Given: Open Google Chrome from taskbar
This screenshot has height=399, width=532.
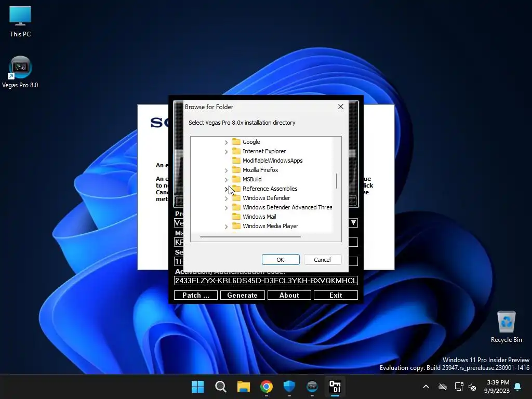Looking at the screenshot, I should click(x=267, y=387).
